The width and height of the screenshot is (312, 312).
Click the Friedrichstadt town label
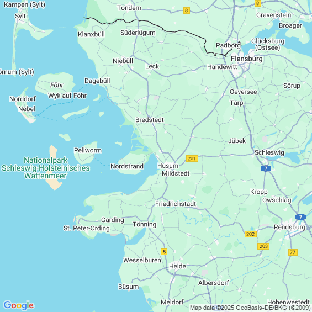click(x=176, y=204)
